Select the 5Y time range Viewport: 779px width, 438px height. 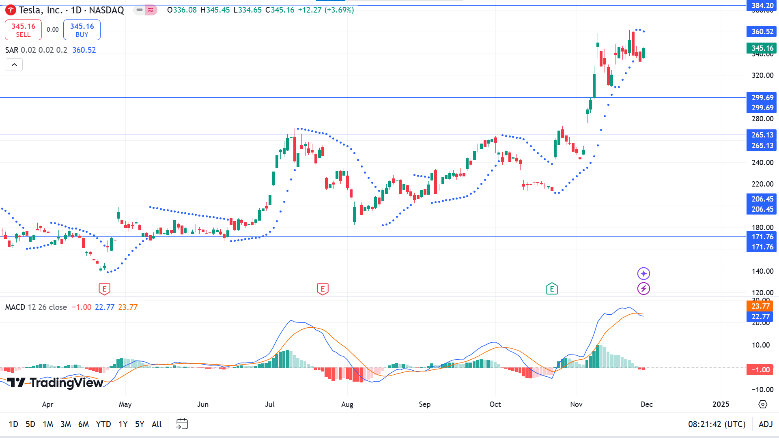140,424
